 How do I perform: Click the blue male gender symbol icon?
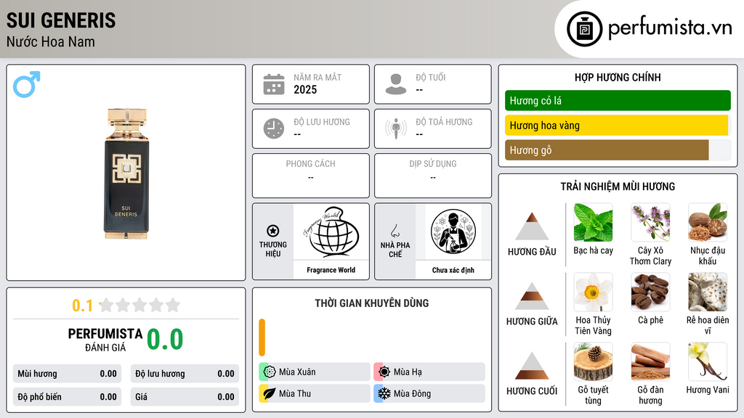pos(27,84)
